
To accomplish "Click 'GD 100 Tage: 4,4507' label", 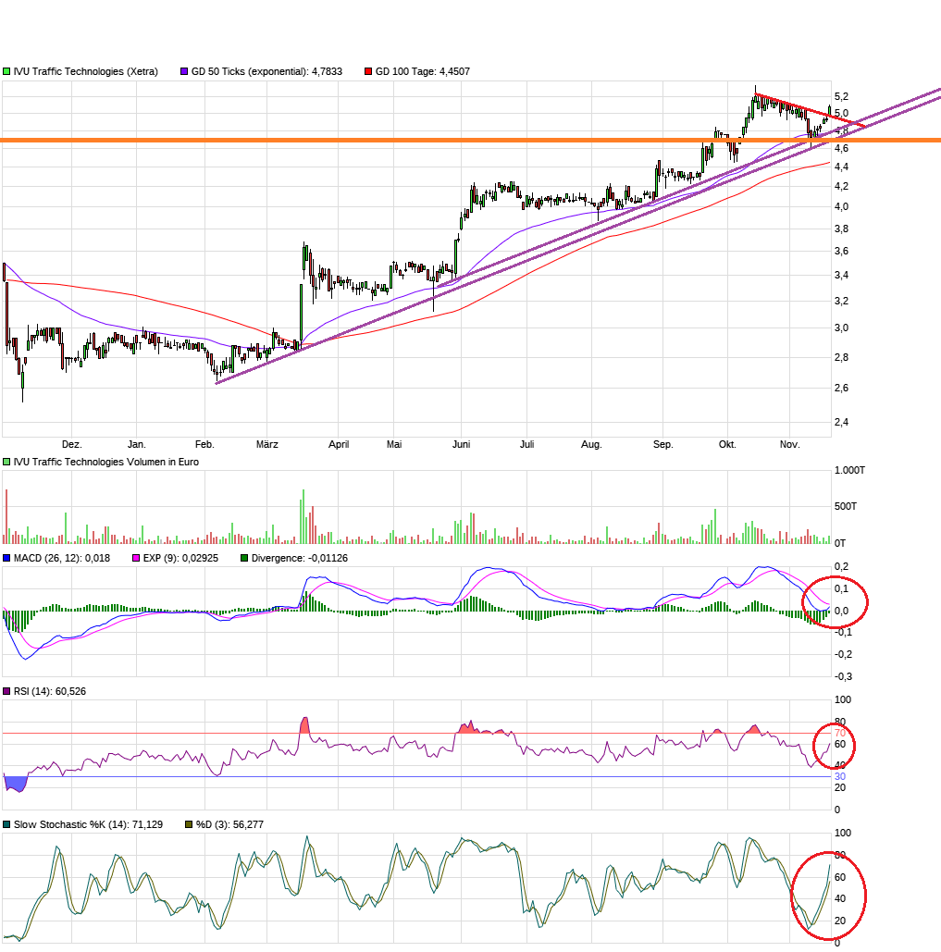I will click(423, 71).
